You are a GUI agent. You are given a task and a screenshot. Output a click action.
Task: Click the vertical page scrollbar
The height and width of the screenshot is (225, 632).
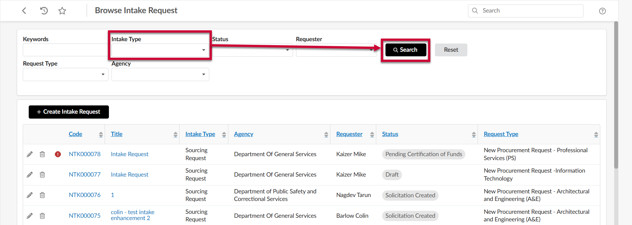[x=616, y=96]
